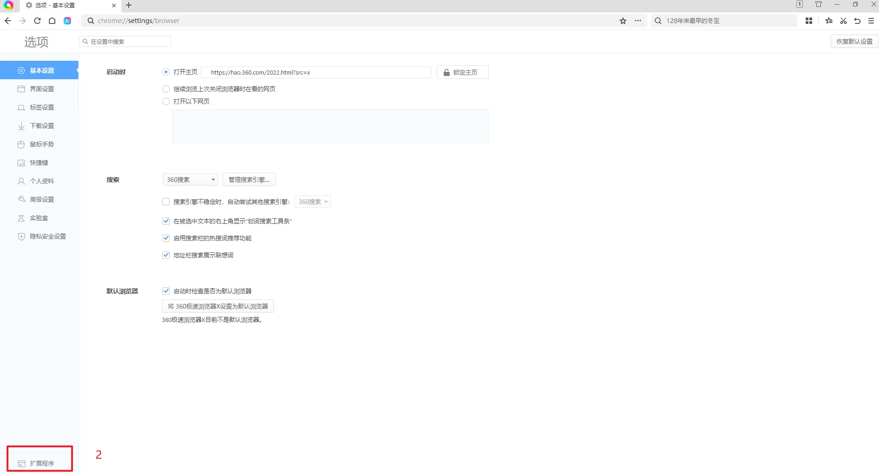Screen dimensions: 879x473
Task: Toggle 启用搜索栏的热搜词推荐功能 checkbox
Action: coord(166,238)
